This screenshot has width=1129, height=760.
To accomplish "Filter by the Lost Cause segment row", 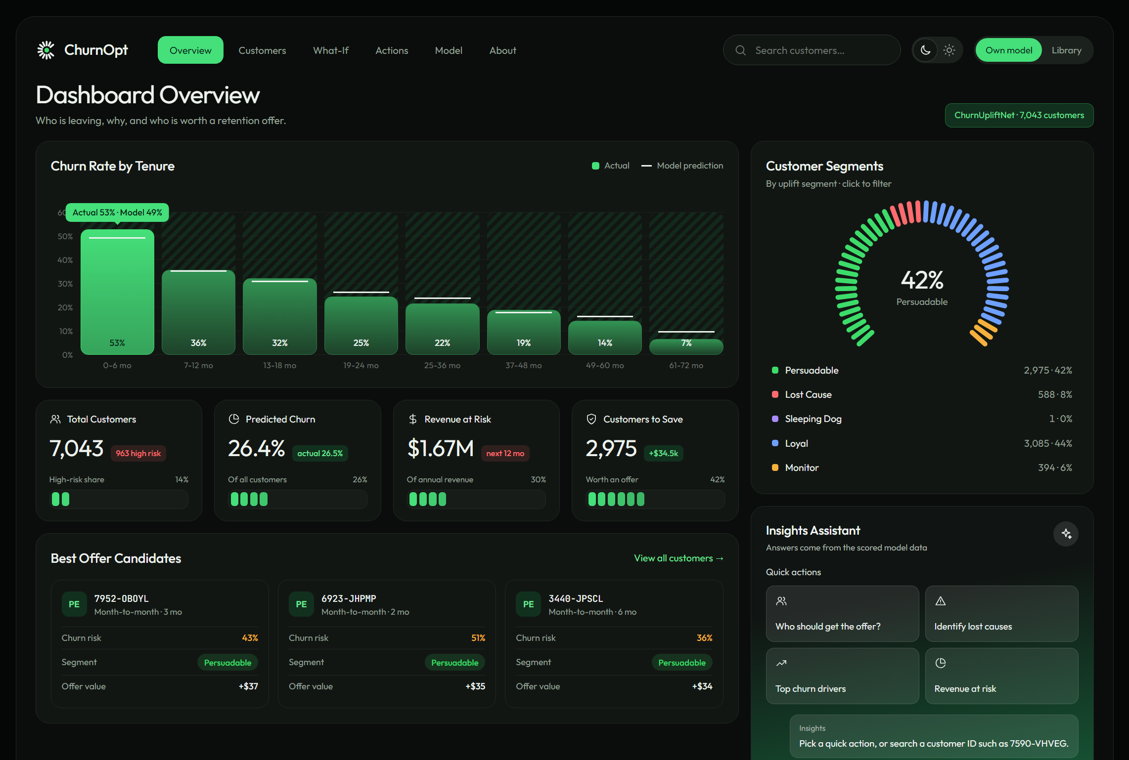I will [x=922, y=394].
